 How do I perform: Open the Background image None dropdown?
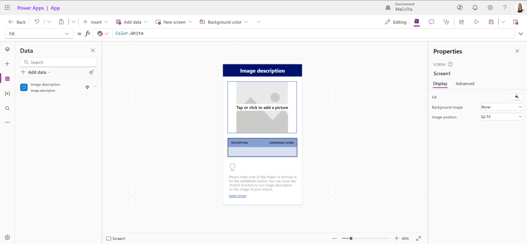[501, 107]
